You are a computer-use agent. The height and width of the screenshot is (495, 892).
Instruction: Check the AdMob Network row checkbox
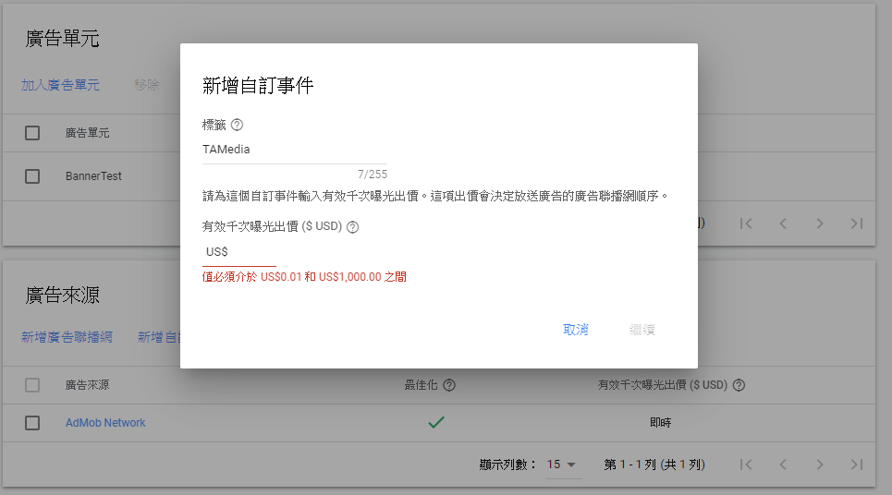[x=32, y=423]
